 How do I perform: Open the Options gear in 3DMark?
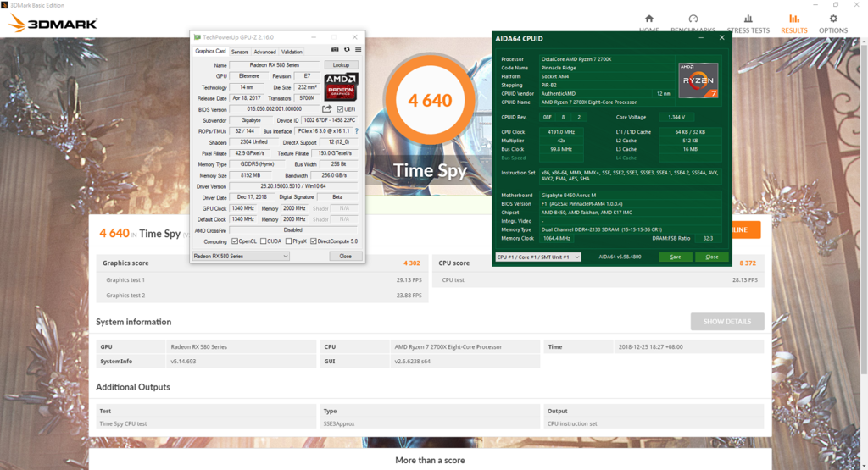[833, 24]
